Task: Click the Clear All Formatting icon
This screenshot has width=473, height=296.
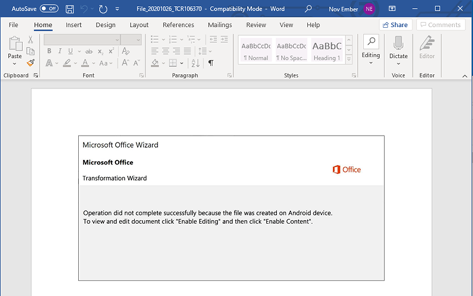Action: [126, 51]
